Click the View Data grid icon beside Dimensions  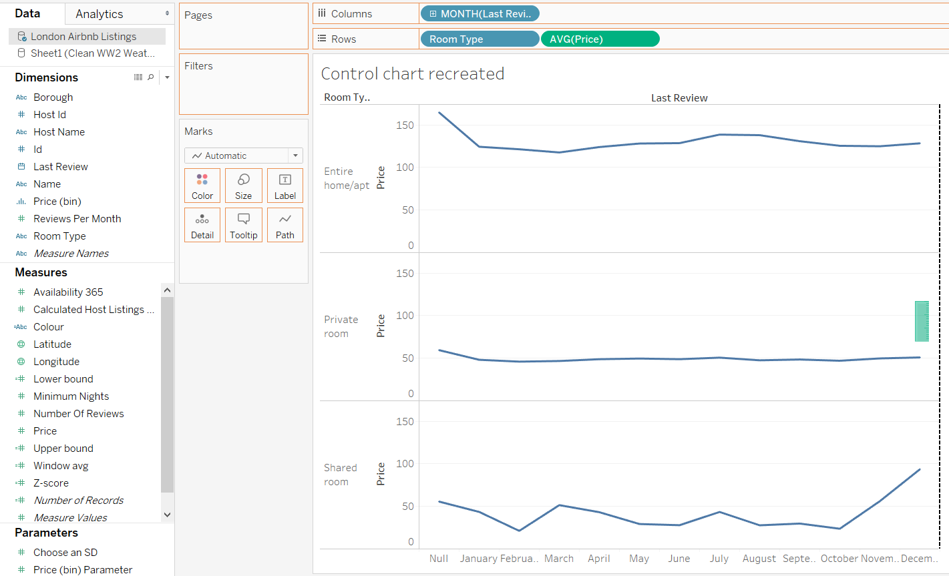(138, 77)
